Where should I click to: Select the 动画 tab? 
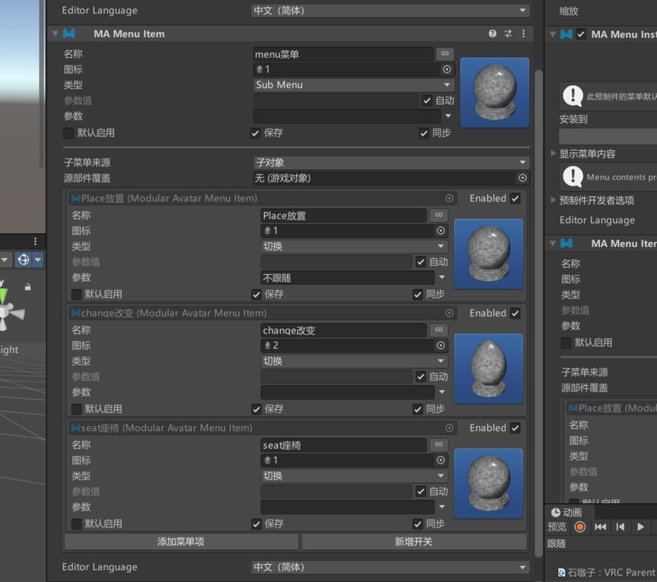click(568, 513)
